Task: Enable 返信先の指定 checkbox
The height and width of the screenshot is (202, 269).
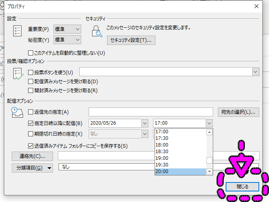Action: tap(30, 112)
